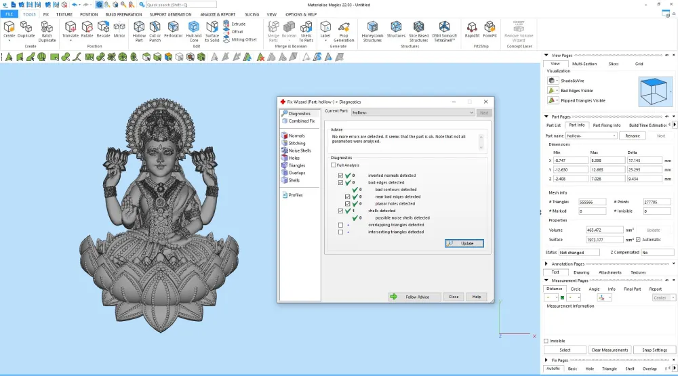Toggle planar holes detected checkbox

point(348,203)
